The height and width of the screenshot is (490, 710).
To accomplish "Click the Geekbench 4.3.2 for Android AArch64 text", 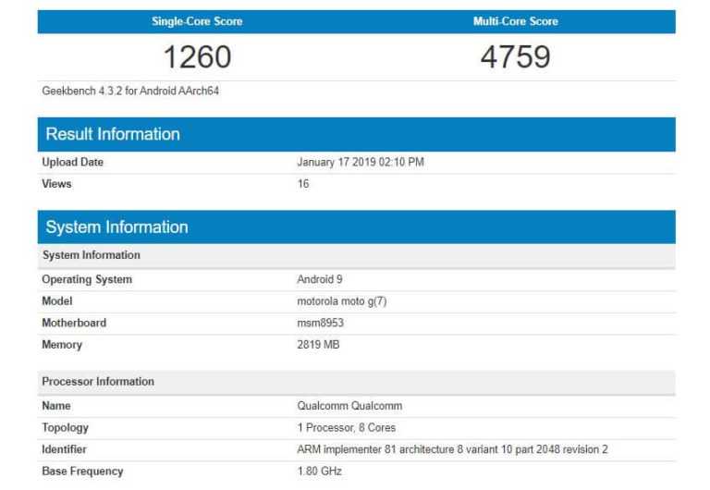I will (130, 91).
